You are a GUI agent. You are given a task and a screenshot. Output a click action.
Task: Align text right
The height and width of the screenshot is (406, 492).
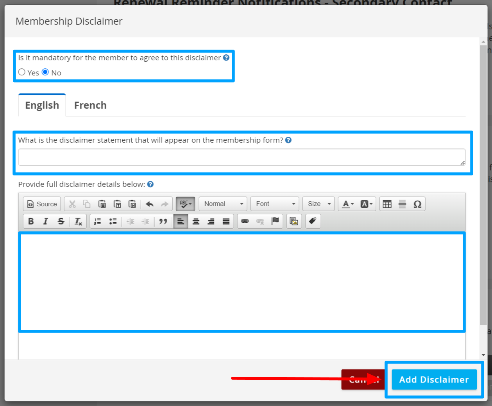click(211, 221)
